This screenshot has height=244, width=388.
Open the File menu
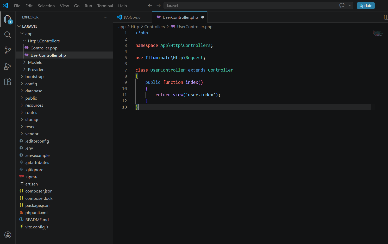(17, 6)
